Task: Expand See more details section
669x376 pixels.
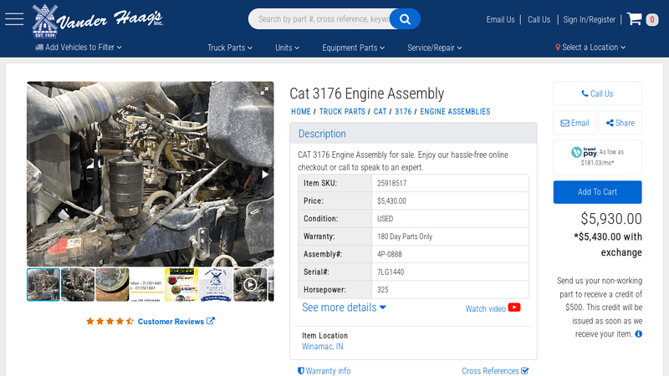Action: (x=344, y=307)
